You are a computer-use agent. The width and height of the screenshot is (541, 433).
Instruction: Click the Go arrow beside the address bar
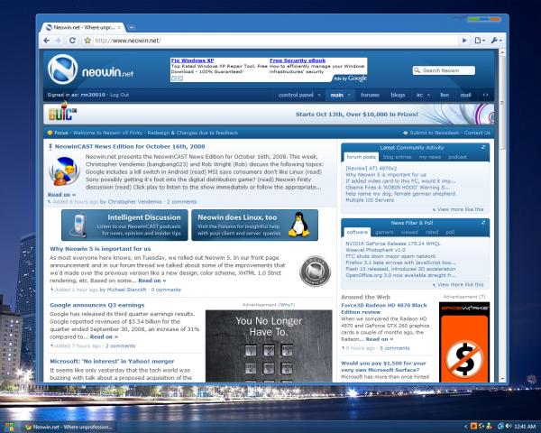(464, 41)
